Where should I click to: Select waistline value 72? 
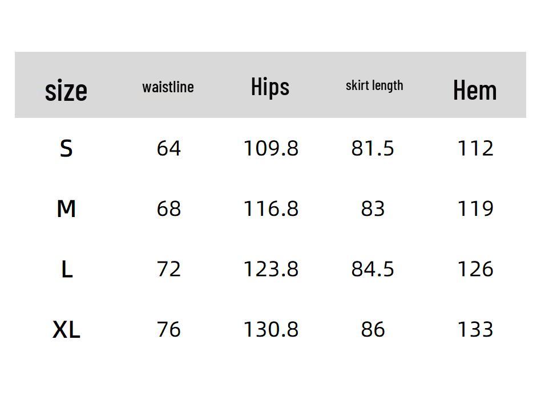tap(168, 269)
